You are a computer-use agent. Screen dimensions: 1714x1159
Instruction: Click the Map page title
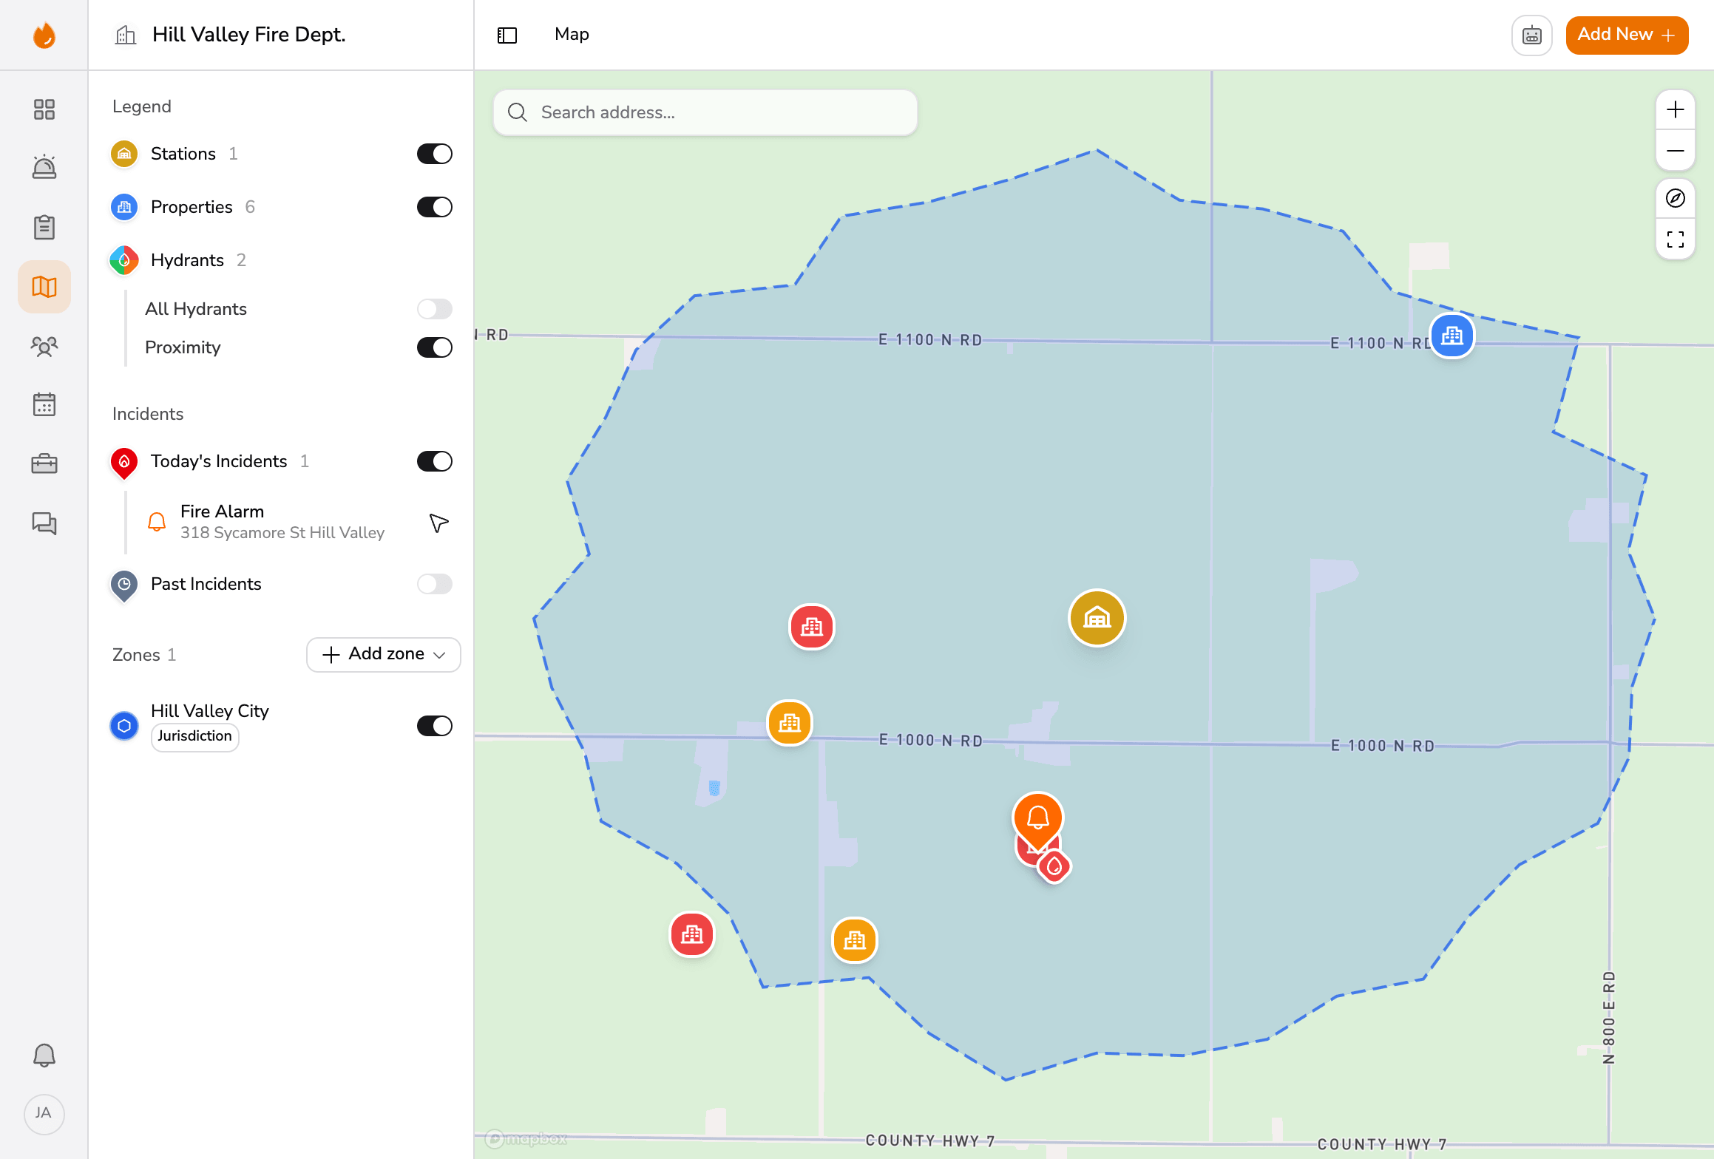point(572,34)
